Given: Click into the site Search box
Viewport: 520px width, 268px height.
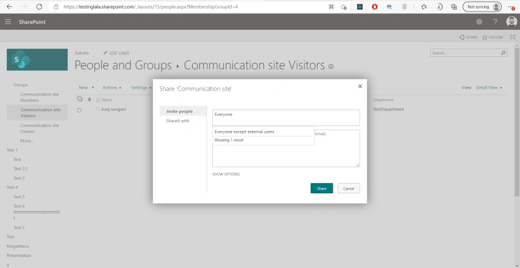Looking at the screenshot, I should 465,53.
